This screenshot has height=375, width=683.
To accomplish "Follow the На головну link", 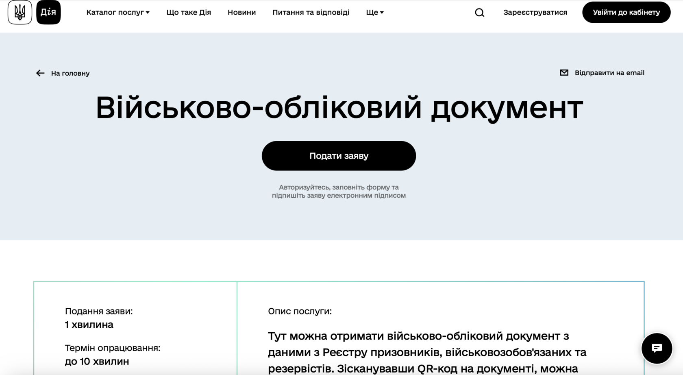I will [70, 73].
